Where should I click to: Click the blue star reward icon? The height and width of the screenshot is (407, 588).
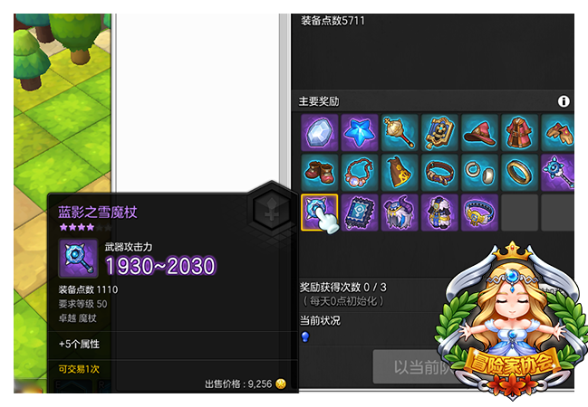[x=360, y=133]
